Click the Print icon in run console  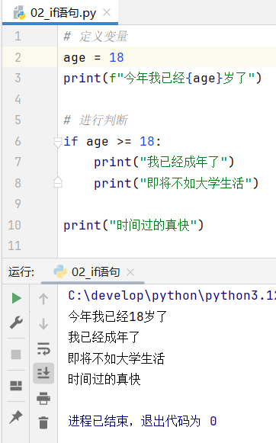point(43,398)
